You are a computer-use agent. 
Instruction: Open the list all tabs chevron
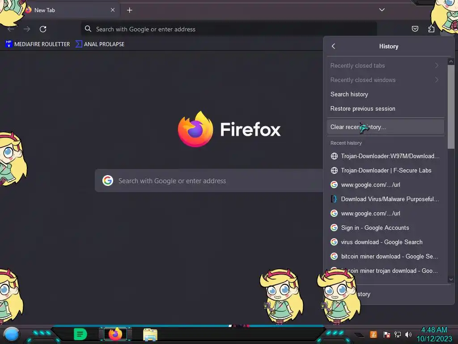click(x=382, y=10)
